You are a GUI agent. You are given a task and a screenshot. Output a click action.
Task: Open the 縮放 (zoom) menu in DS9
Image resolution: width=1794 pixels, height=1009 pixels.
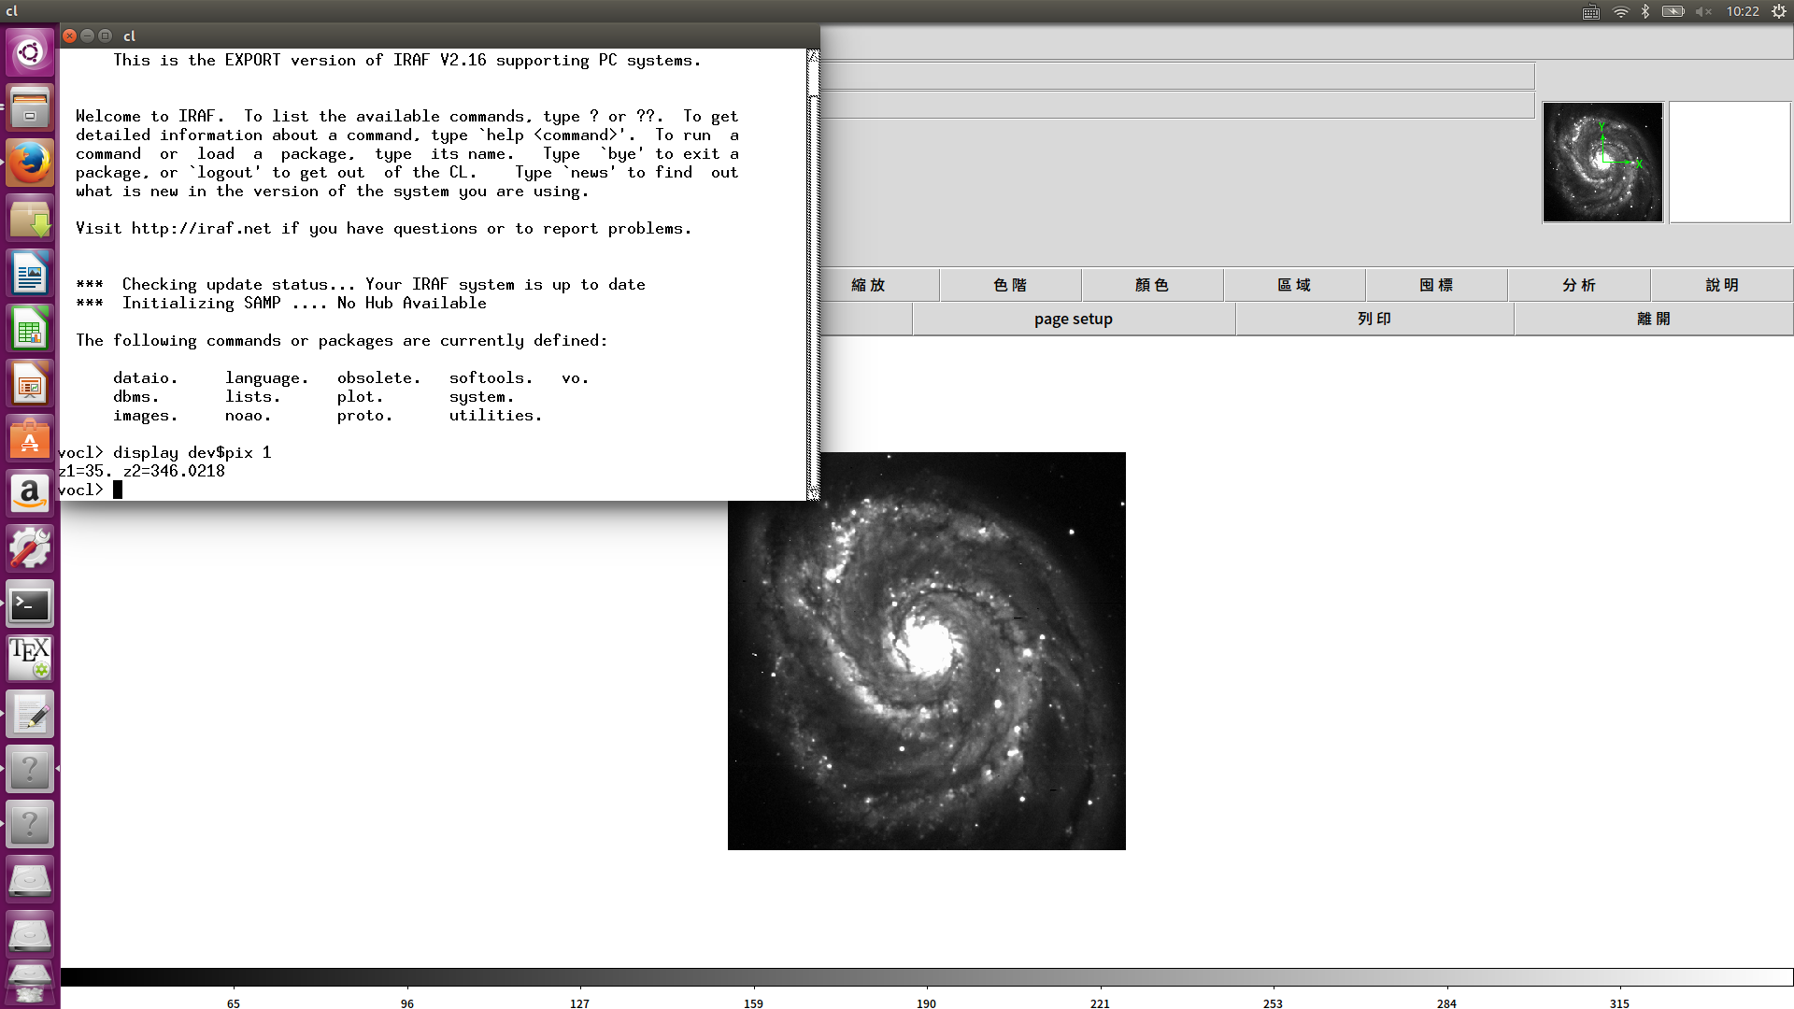coord(868,285)
